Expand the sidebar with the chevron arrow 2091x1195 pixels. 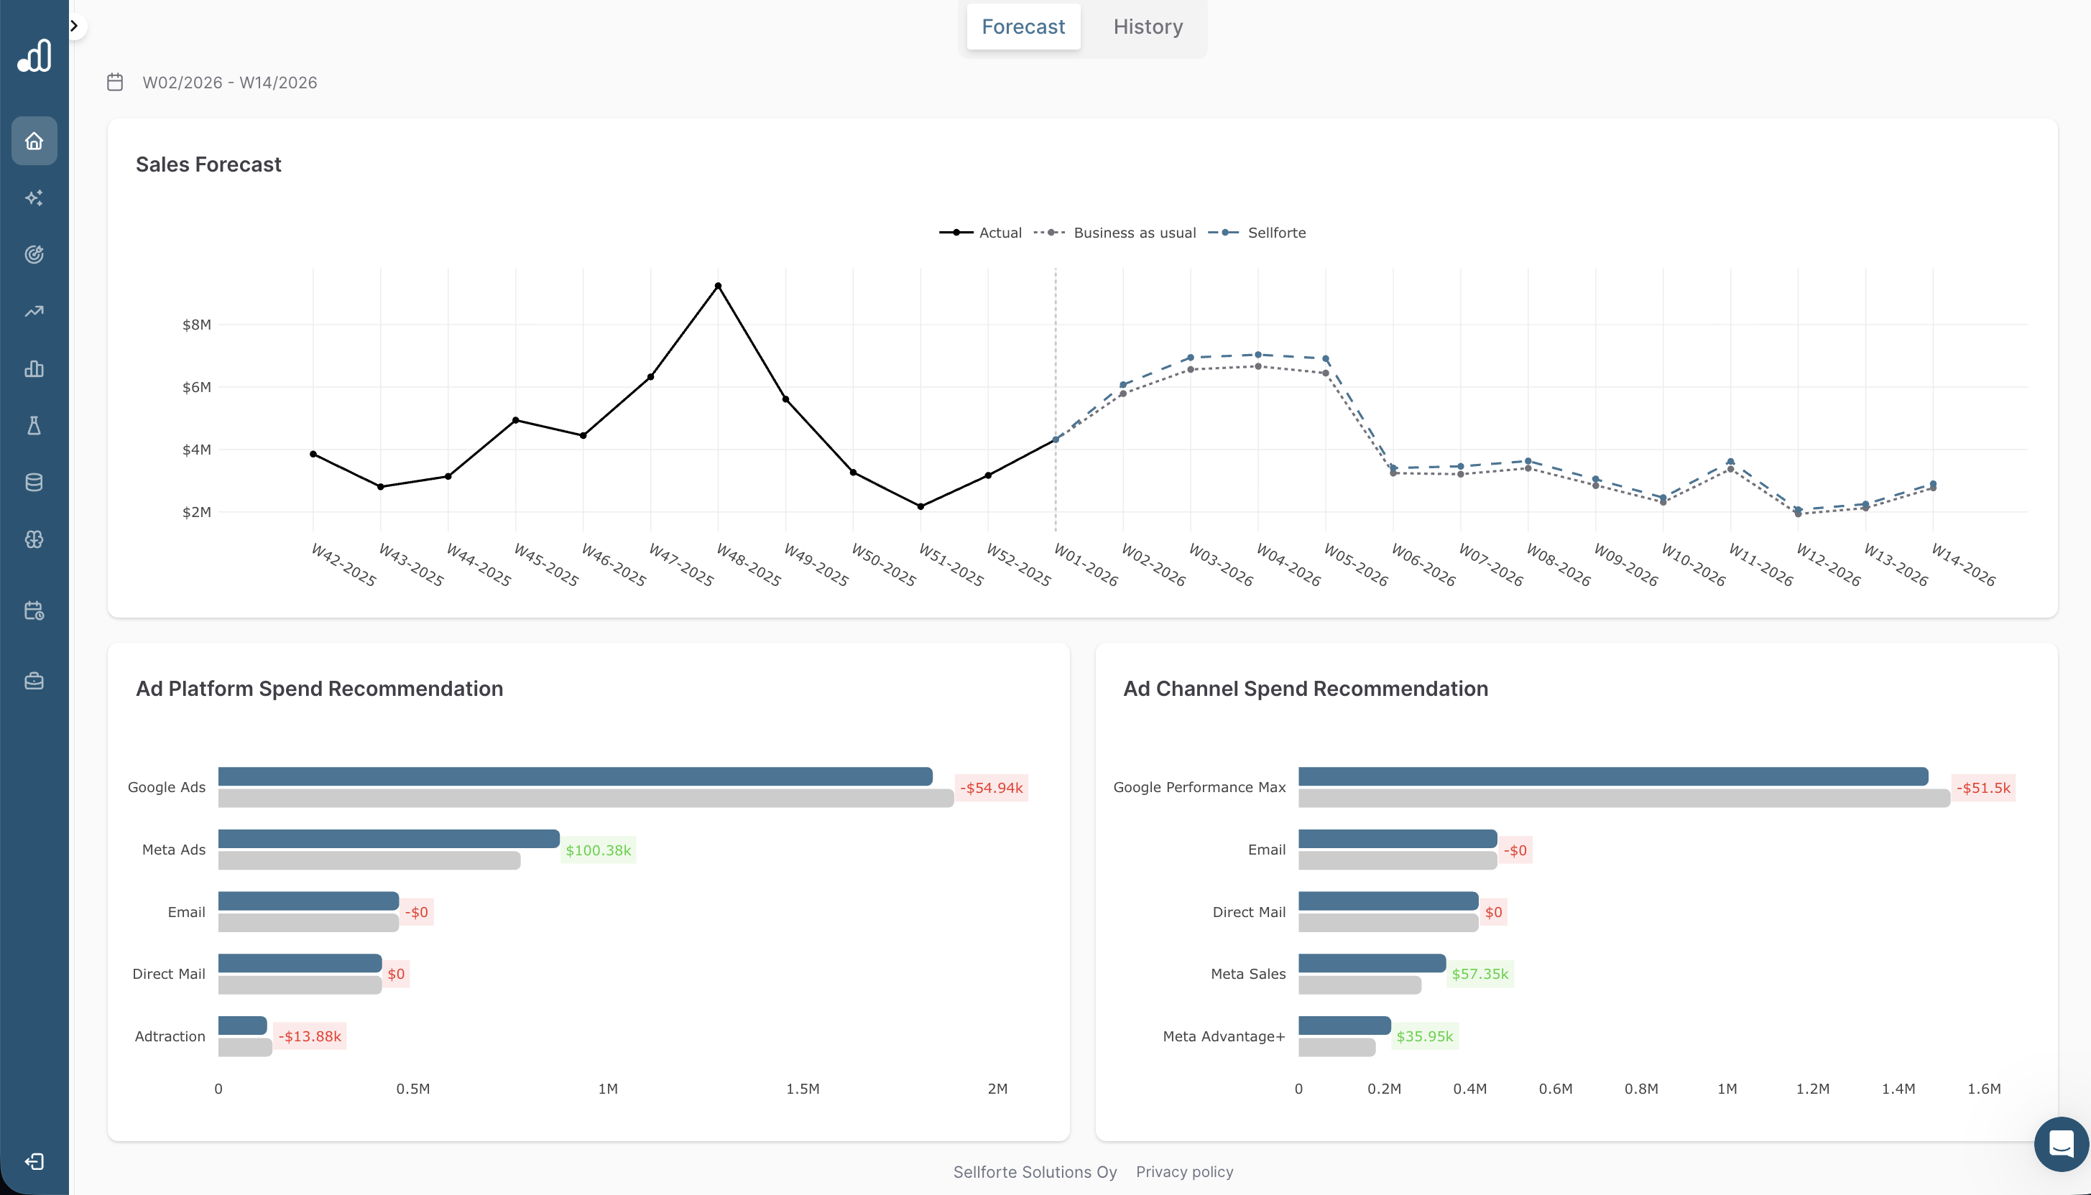click(74, 25)
